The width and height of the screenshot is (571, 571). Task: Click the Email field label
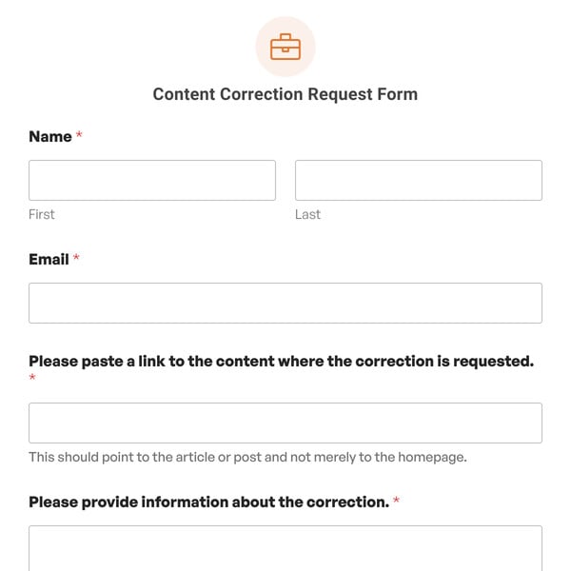49,259
